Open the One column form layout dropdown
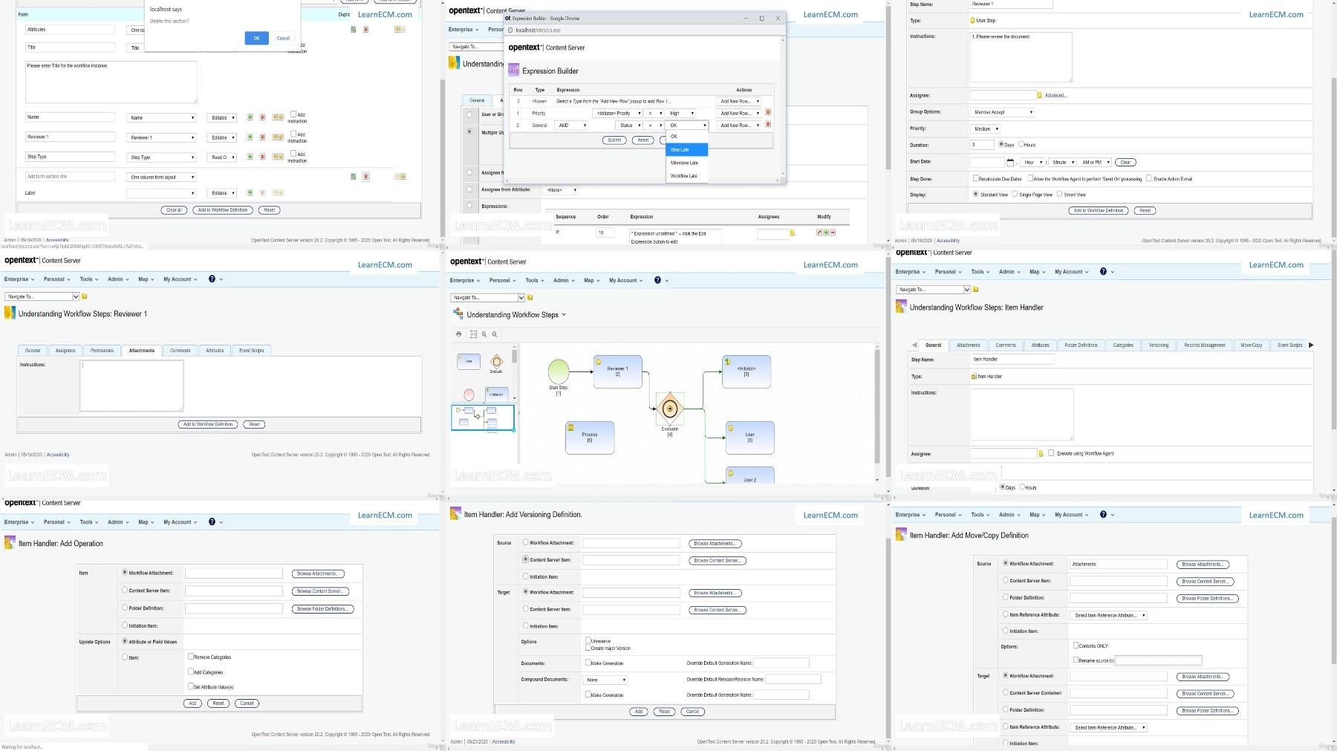Screen dimensions: 1337x751 tap(161, 177)
